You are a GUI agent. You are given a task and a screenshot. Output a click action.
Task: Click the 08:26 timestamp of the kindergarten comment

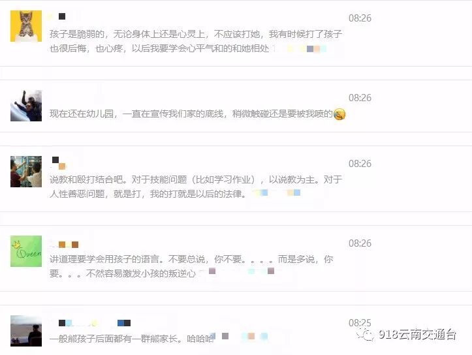(x=360, y=98)
